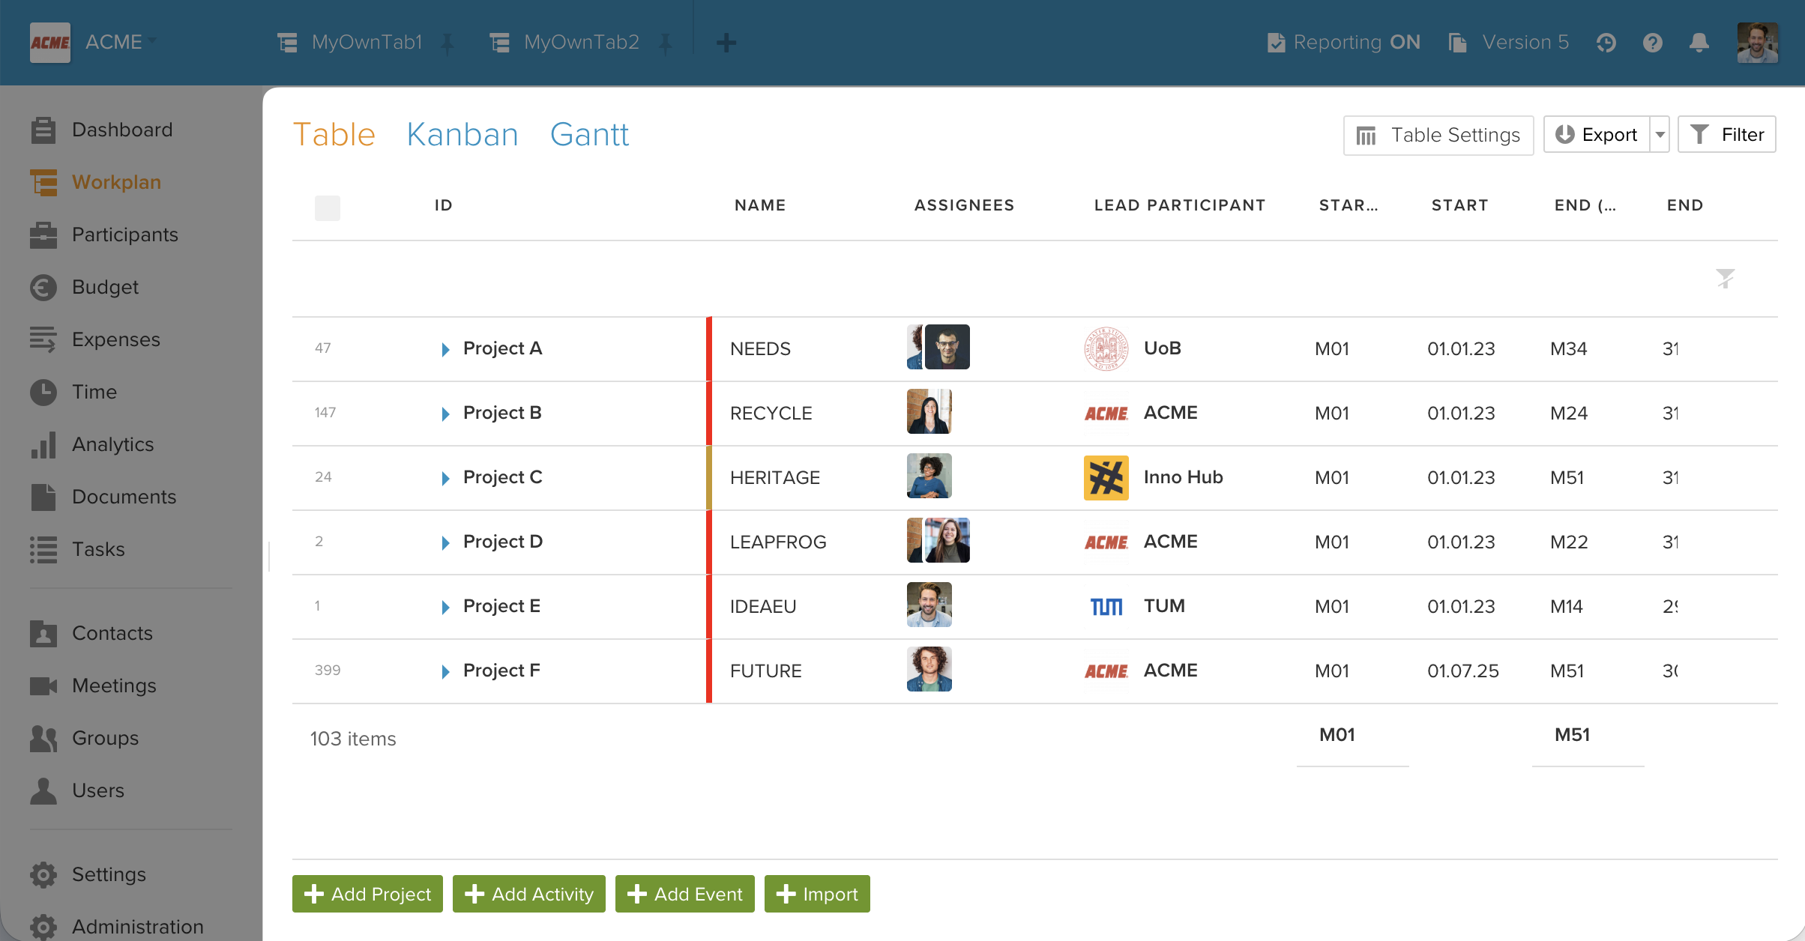The height and width of the screenshot is (941, 1805).
Task: Click the history clock icon in header
Action: pos(1605,43)
